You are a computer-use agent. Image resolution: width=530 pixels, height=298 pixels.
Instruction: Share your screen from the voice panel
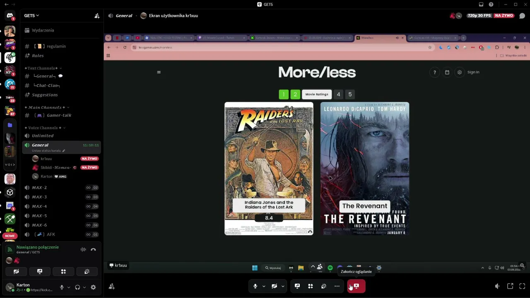(40, 272)
